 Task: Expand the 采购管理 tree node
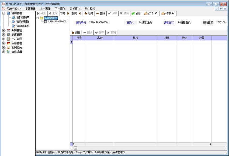point(4,30)
